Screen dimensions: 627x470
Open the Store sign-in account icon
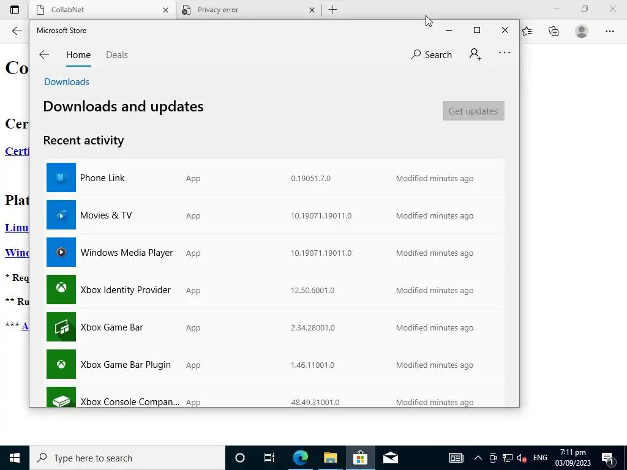(x=475, y=54)
